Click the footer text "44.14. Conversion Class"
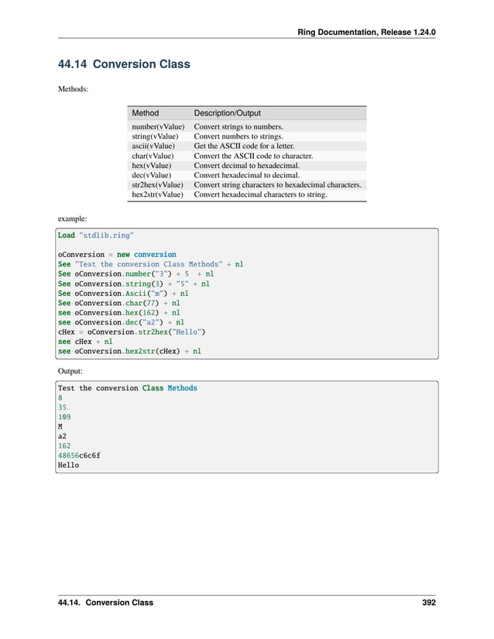Viewport: 494px width, 639px height. tap(105, 603)
